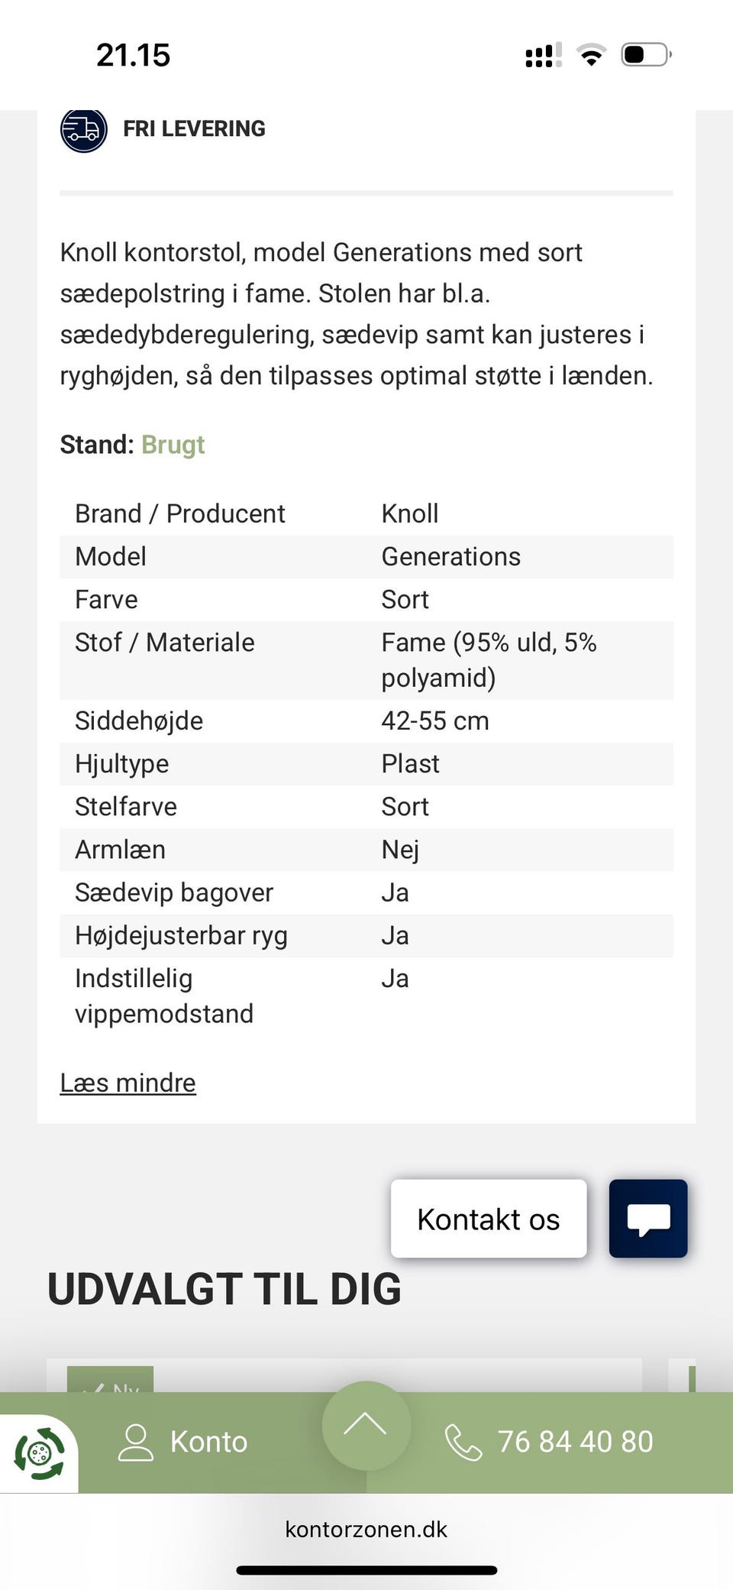The width and height of the screenshot is (733, 1590).
Task: Tap the kontorzonen.dk address bar
Action: pyautogui.click(x=366, y=1529)
